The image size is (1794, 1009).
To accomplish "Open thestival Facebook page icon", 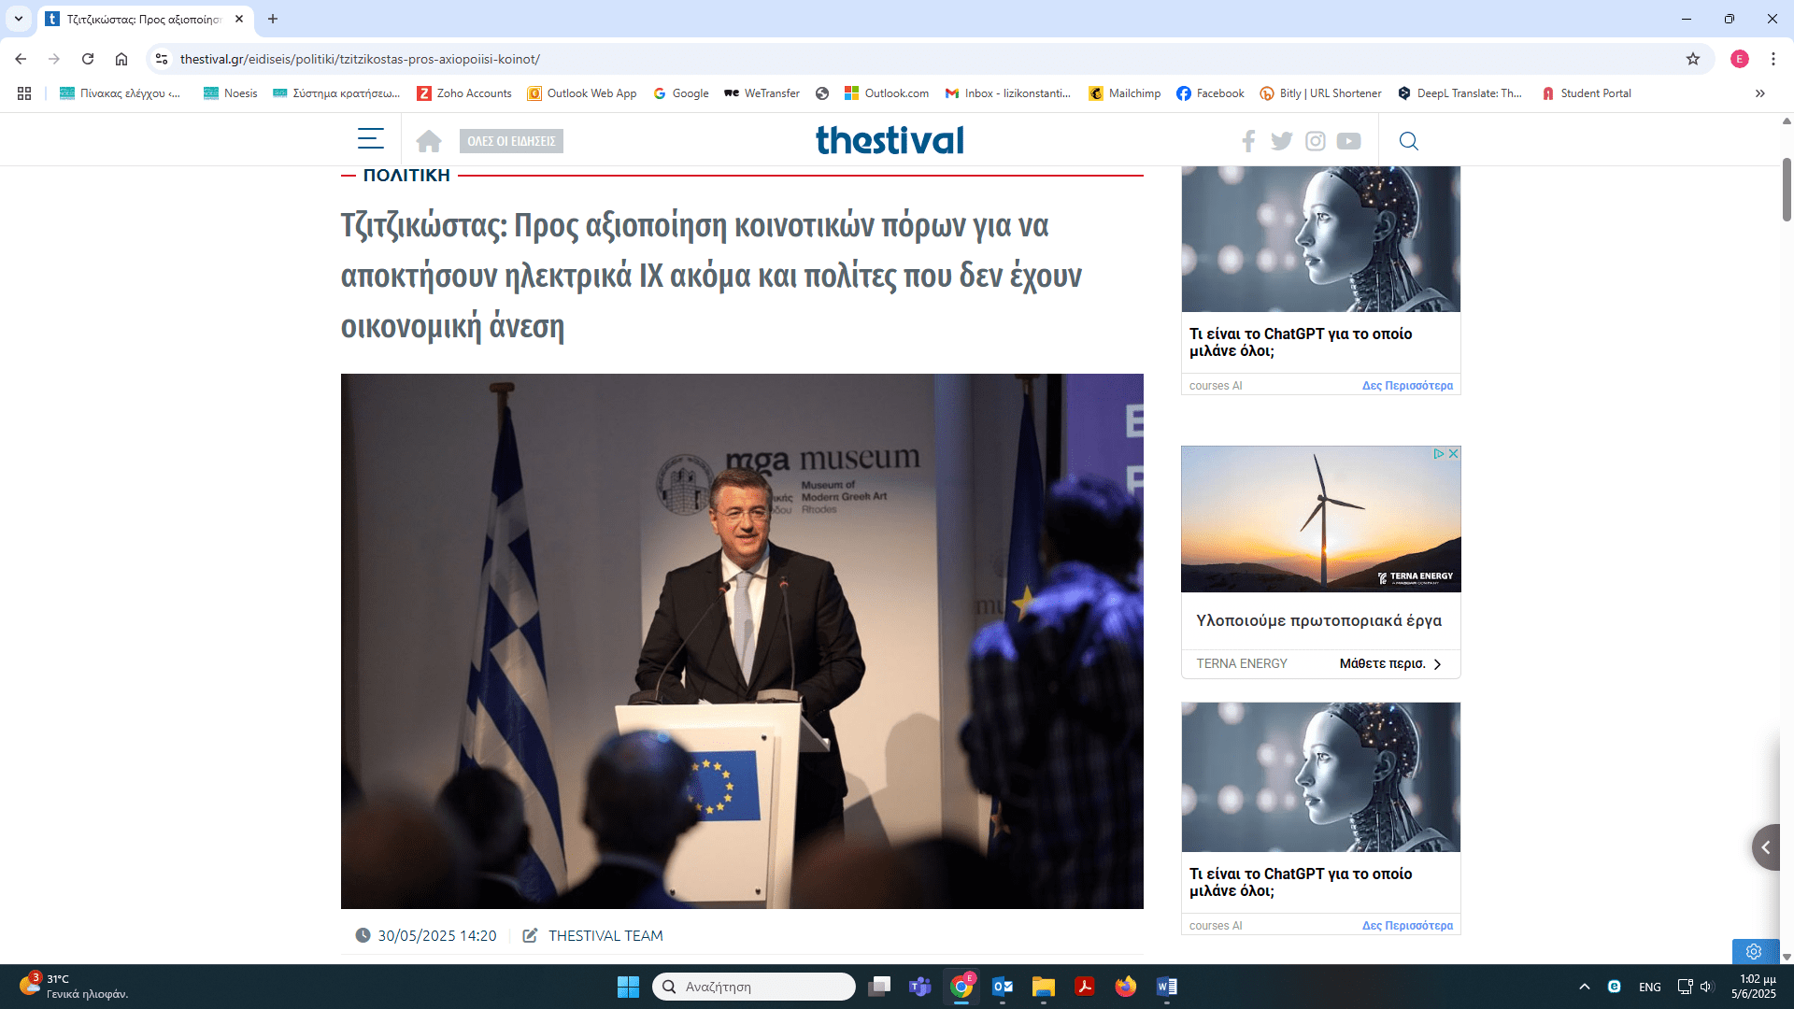I will pos(1248,141).
